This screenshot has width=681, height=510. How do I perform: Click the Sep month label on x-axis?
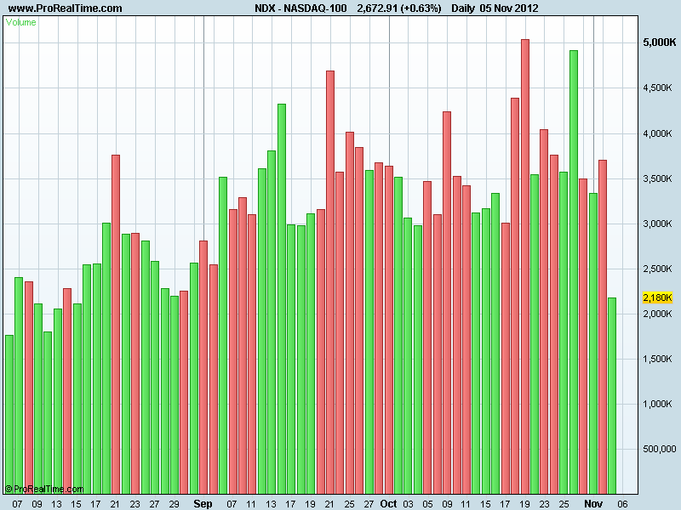point(203,503)
